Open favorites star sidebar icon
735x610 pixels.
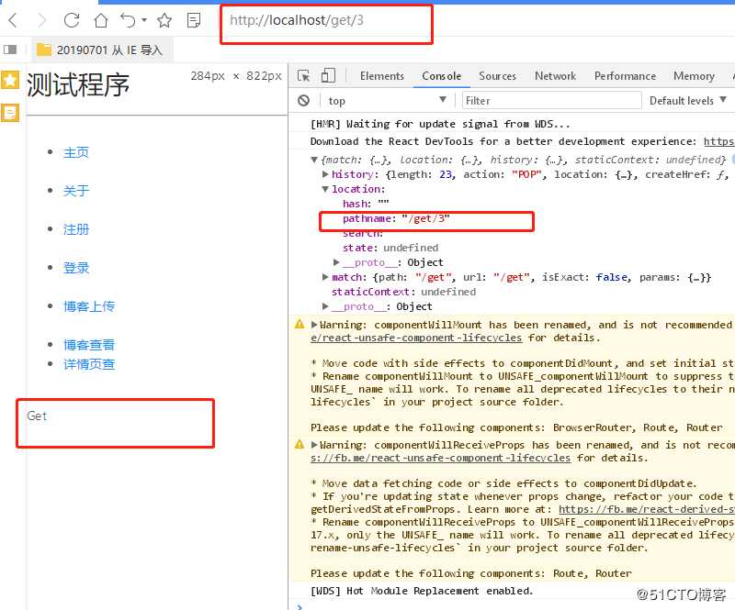10,80
